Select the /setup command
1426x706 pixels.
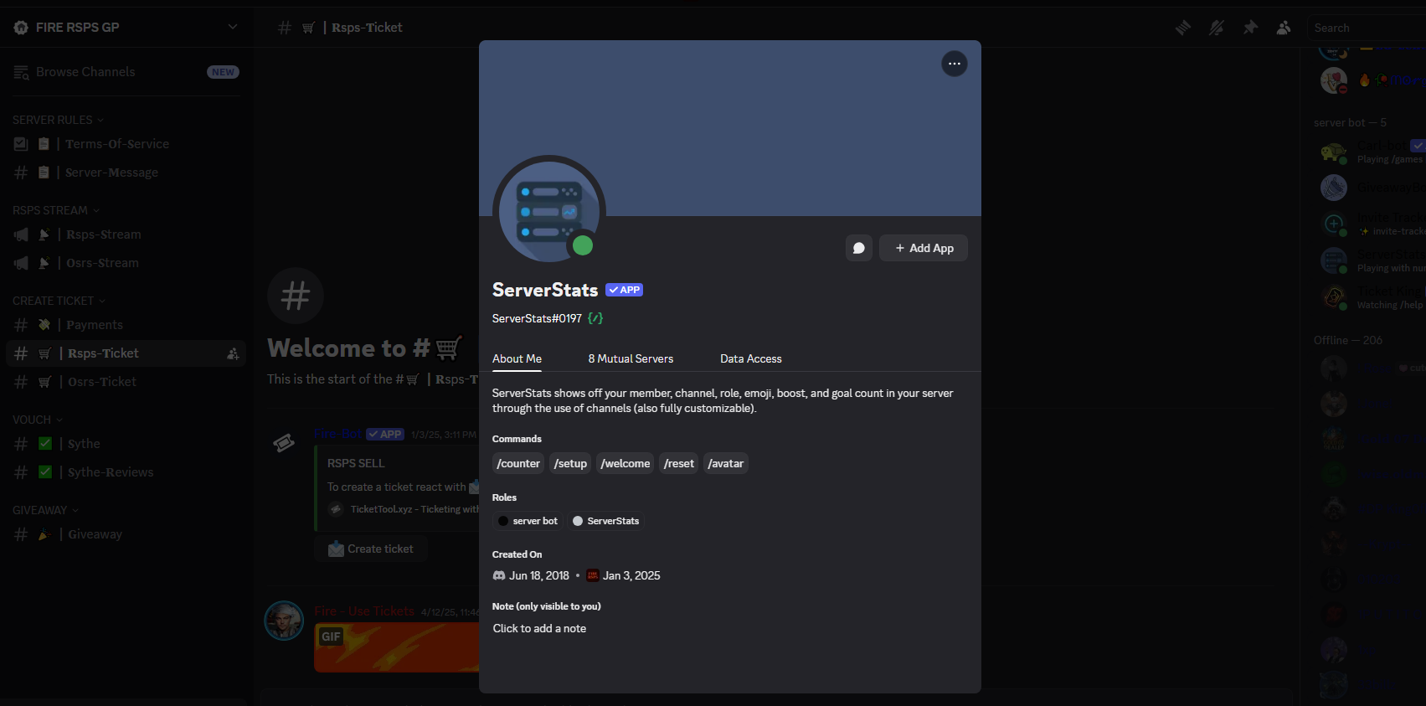(570, 463)
